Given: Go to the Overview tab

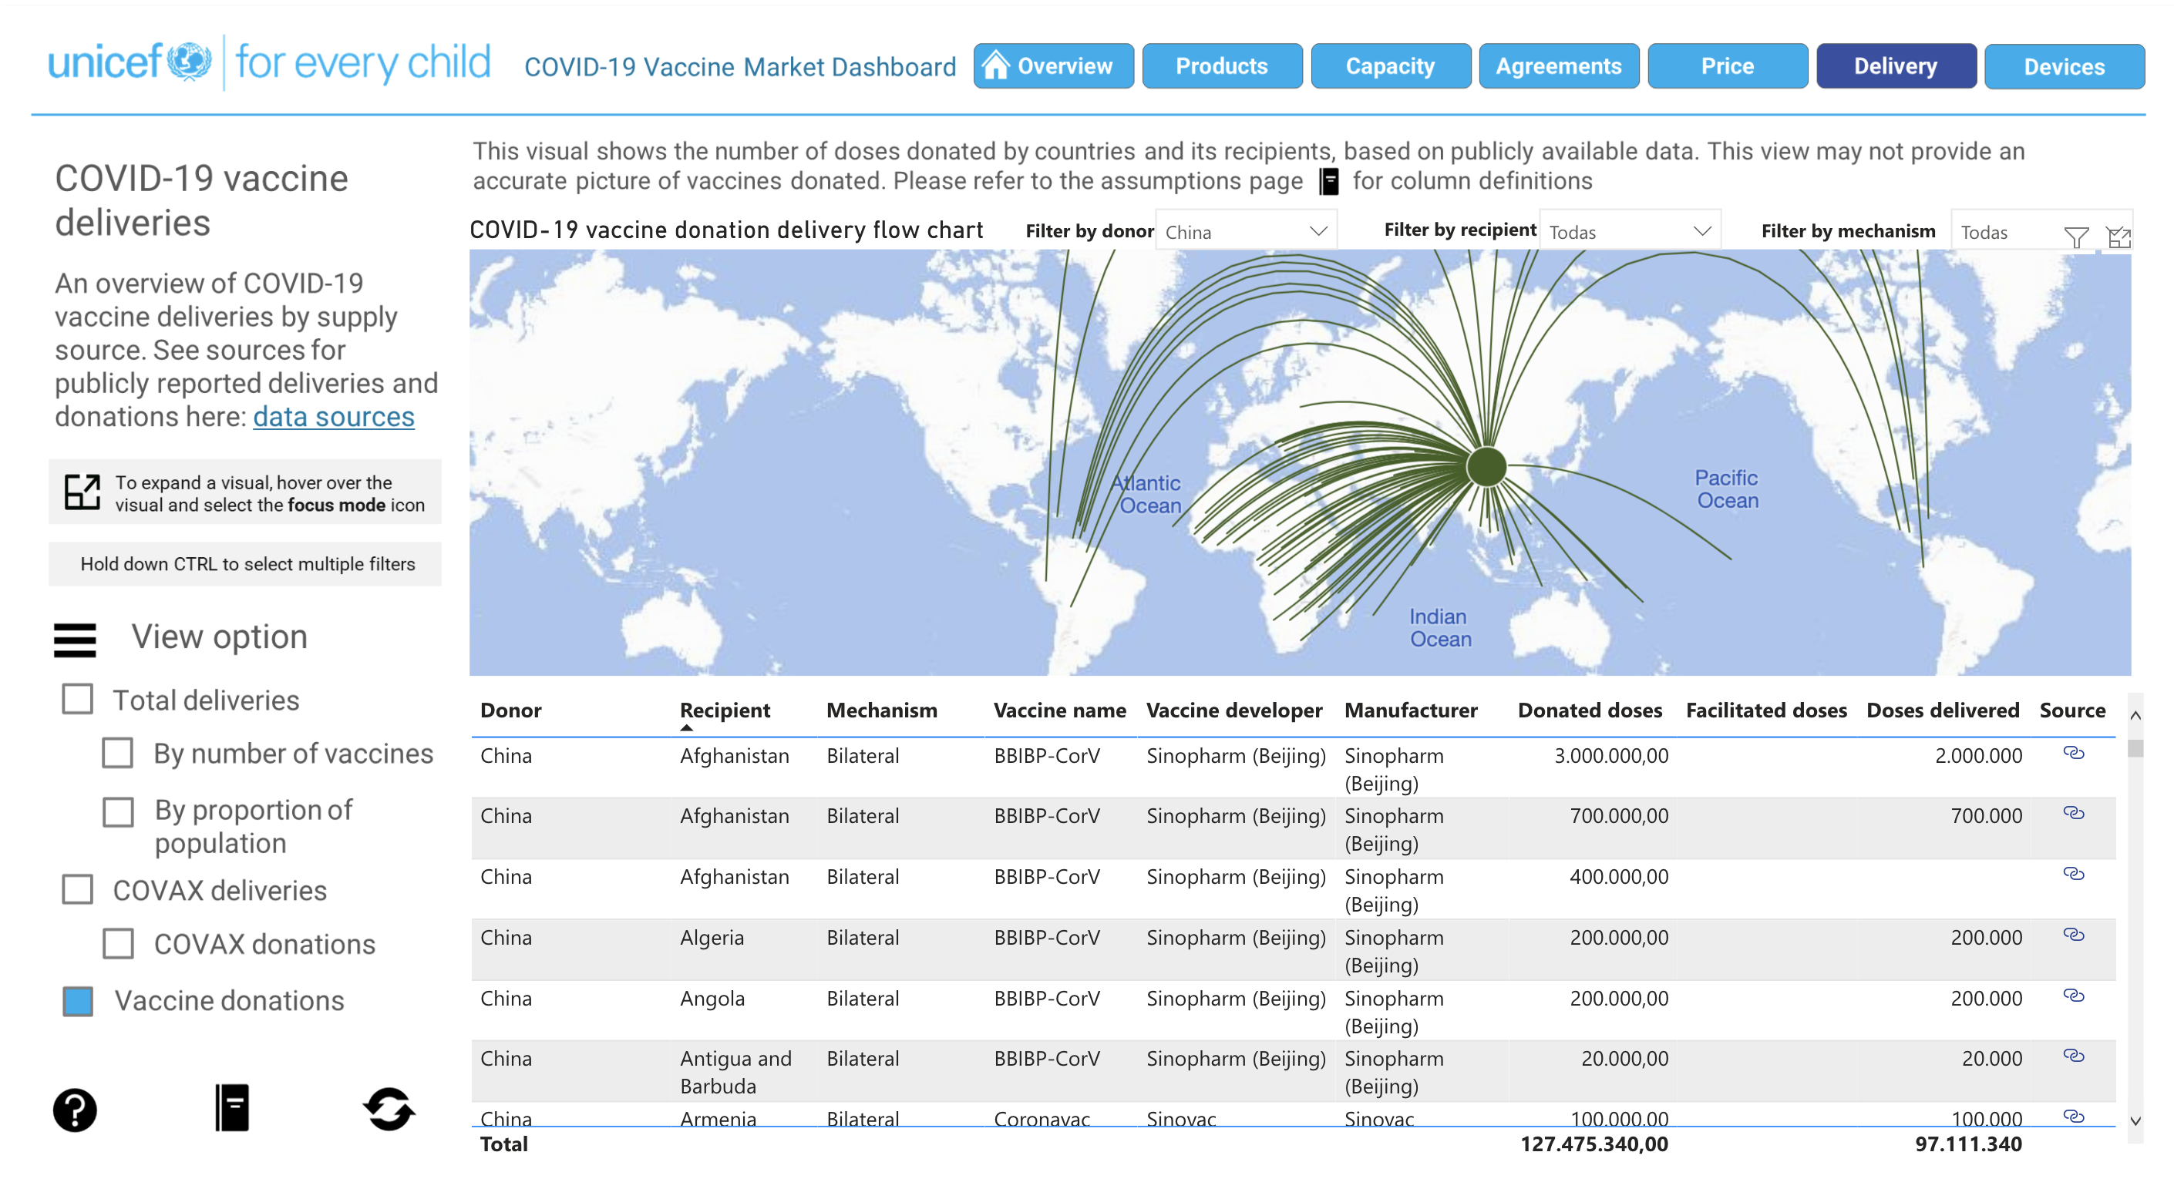Looking at the screenshot, I should [1052, 65].
